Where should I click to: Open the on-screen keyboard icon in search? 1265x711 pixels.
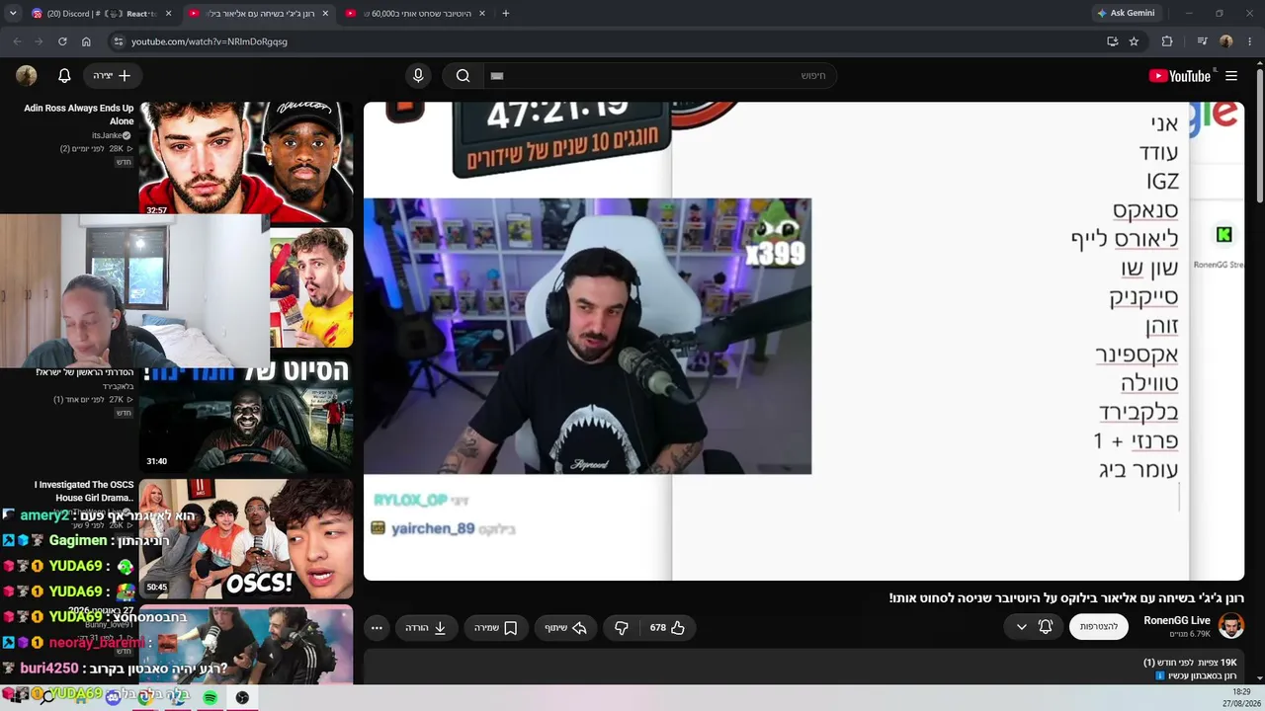497,75
